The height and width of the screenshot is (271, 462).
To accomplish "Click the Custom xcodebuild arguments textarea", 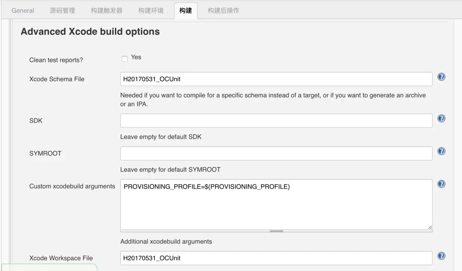I will click(x=276, y=204).
